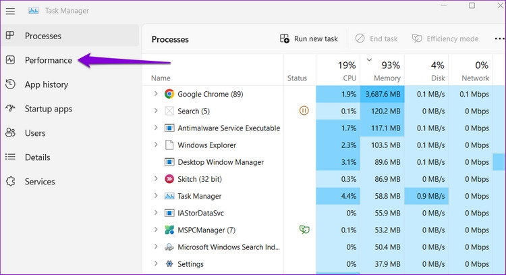Click Run new task button

point(309,39)
